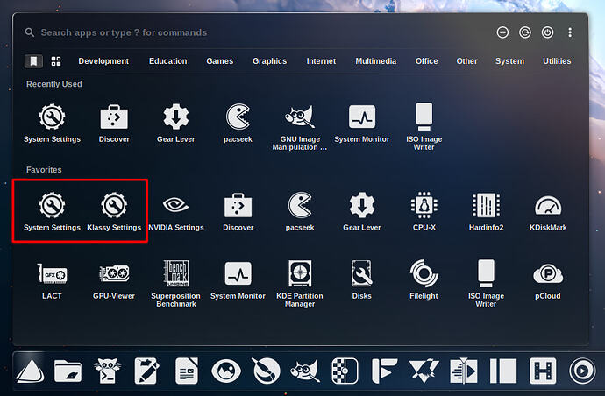Select the Education category
Image resolution: width=605 pixels, height=396 pixels.
click(x=167, y=61)
